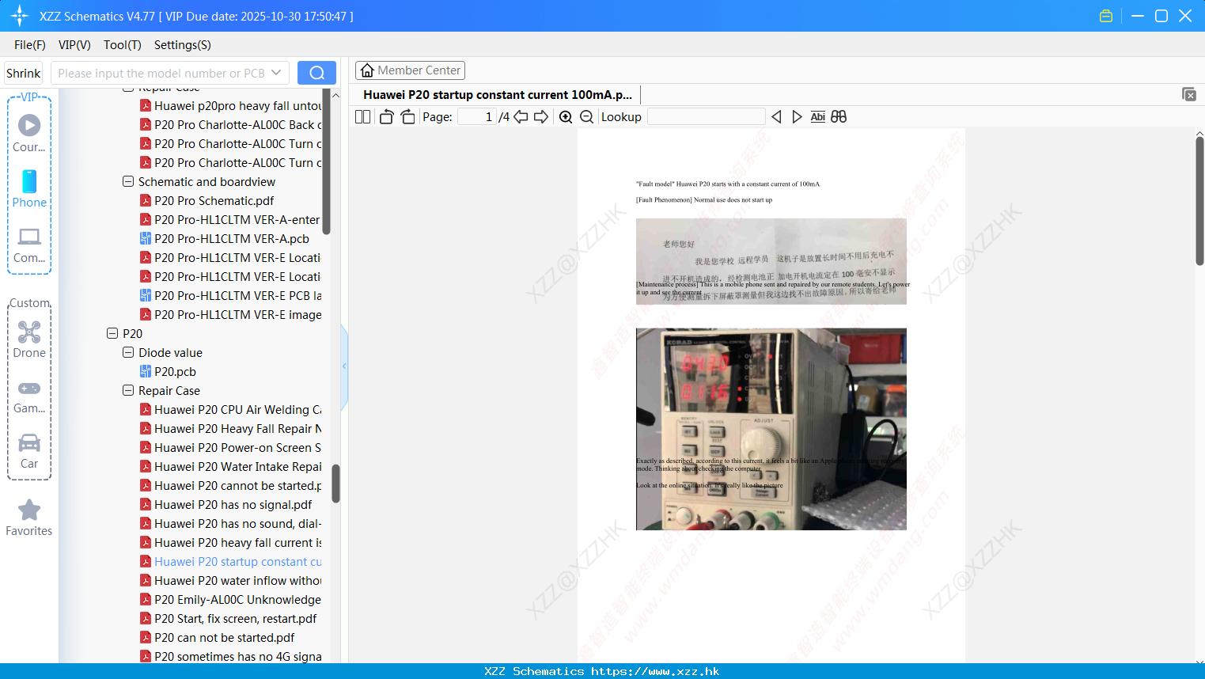Click the Member Center button

[410, 70]
